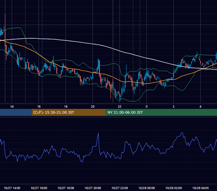The width and height of the screenshot is (217, 191).
Task: Click the ロンドン 15:30-21:00 JST session bar
Action: coord(69,112)
